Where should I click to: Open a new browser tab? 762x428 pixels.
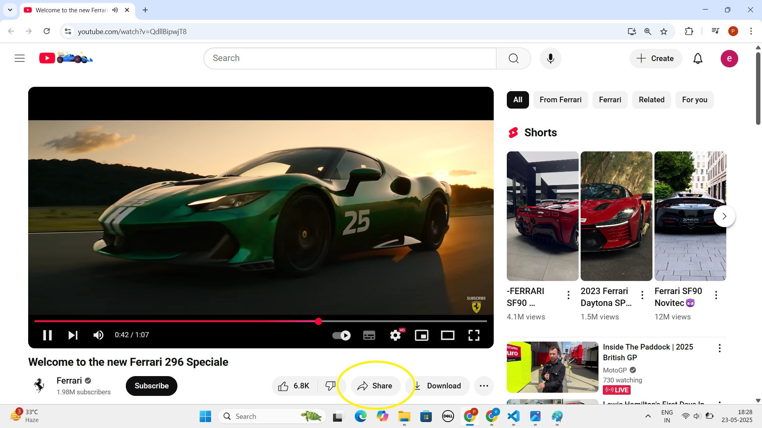coord(145,10)
